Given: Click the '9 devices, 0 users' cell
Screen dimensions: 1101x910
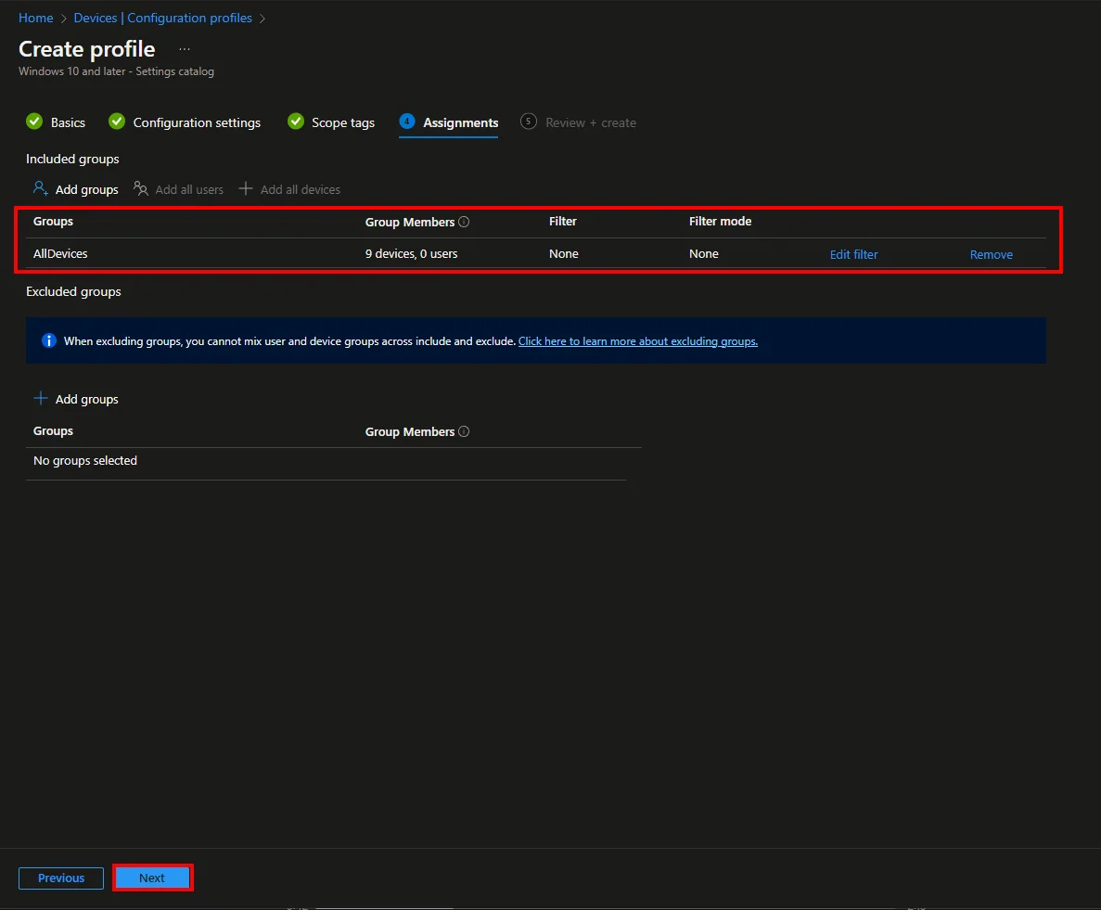Looking at the screenshot, I should (412, 253).
